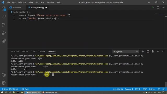Change end of line sequence CRLF
167x94 pixels.
point(145,89)
